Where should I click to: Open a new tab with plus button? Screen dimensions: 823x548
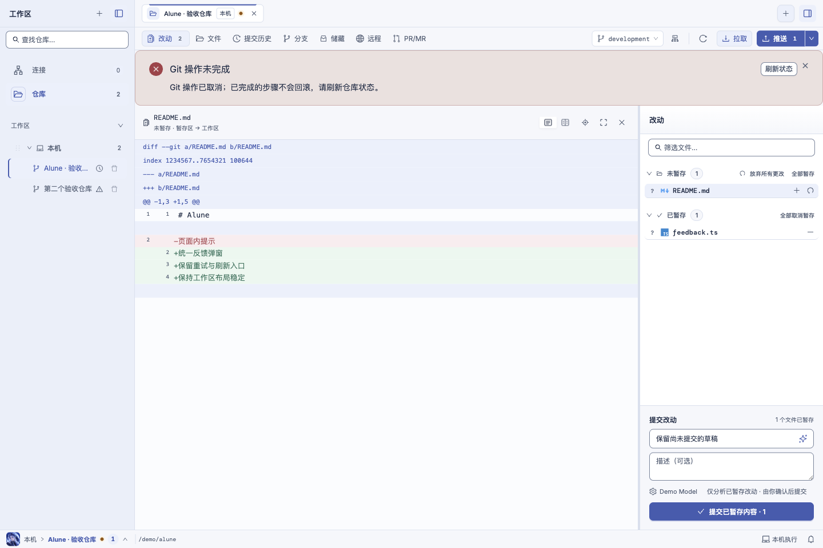tap(786, 14)
